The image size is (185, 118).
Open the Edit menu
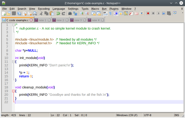[x=12, y=9]
